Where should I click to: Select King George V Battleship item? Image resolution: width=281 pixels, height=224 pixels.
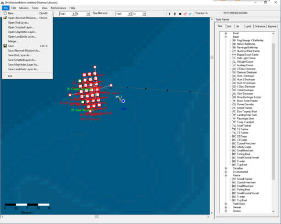(250, 41)
